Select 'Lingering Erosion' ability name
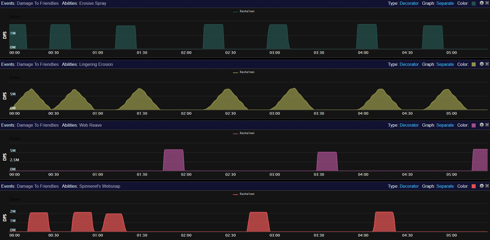The image size is (490, 240). 96,65
